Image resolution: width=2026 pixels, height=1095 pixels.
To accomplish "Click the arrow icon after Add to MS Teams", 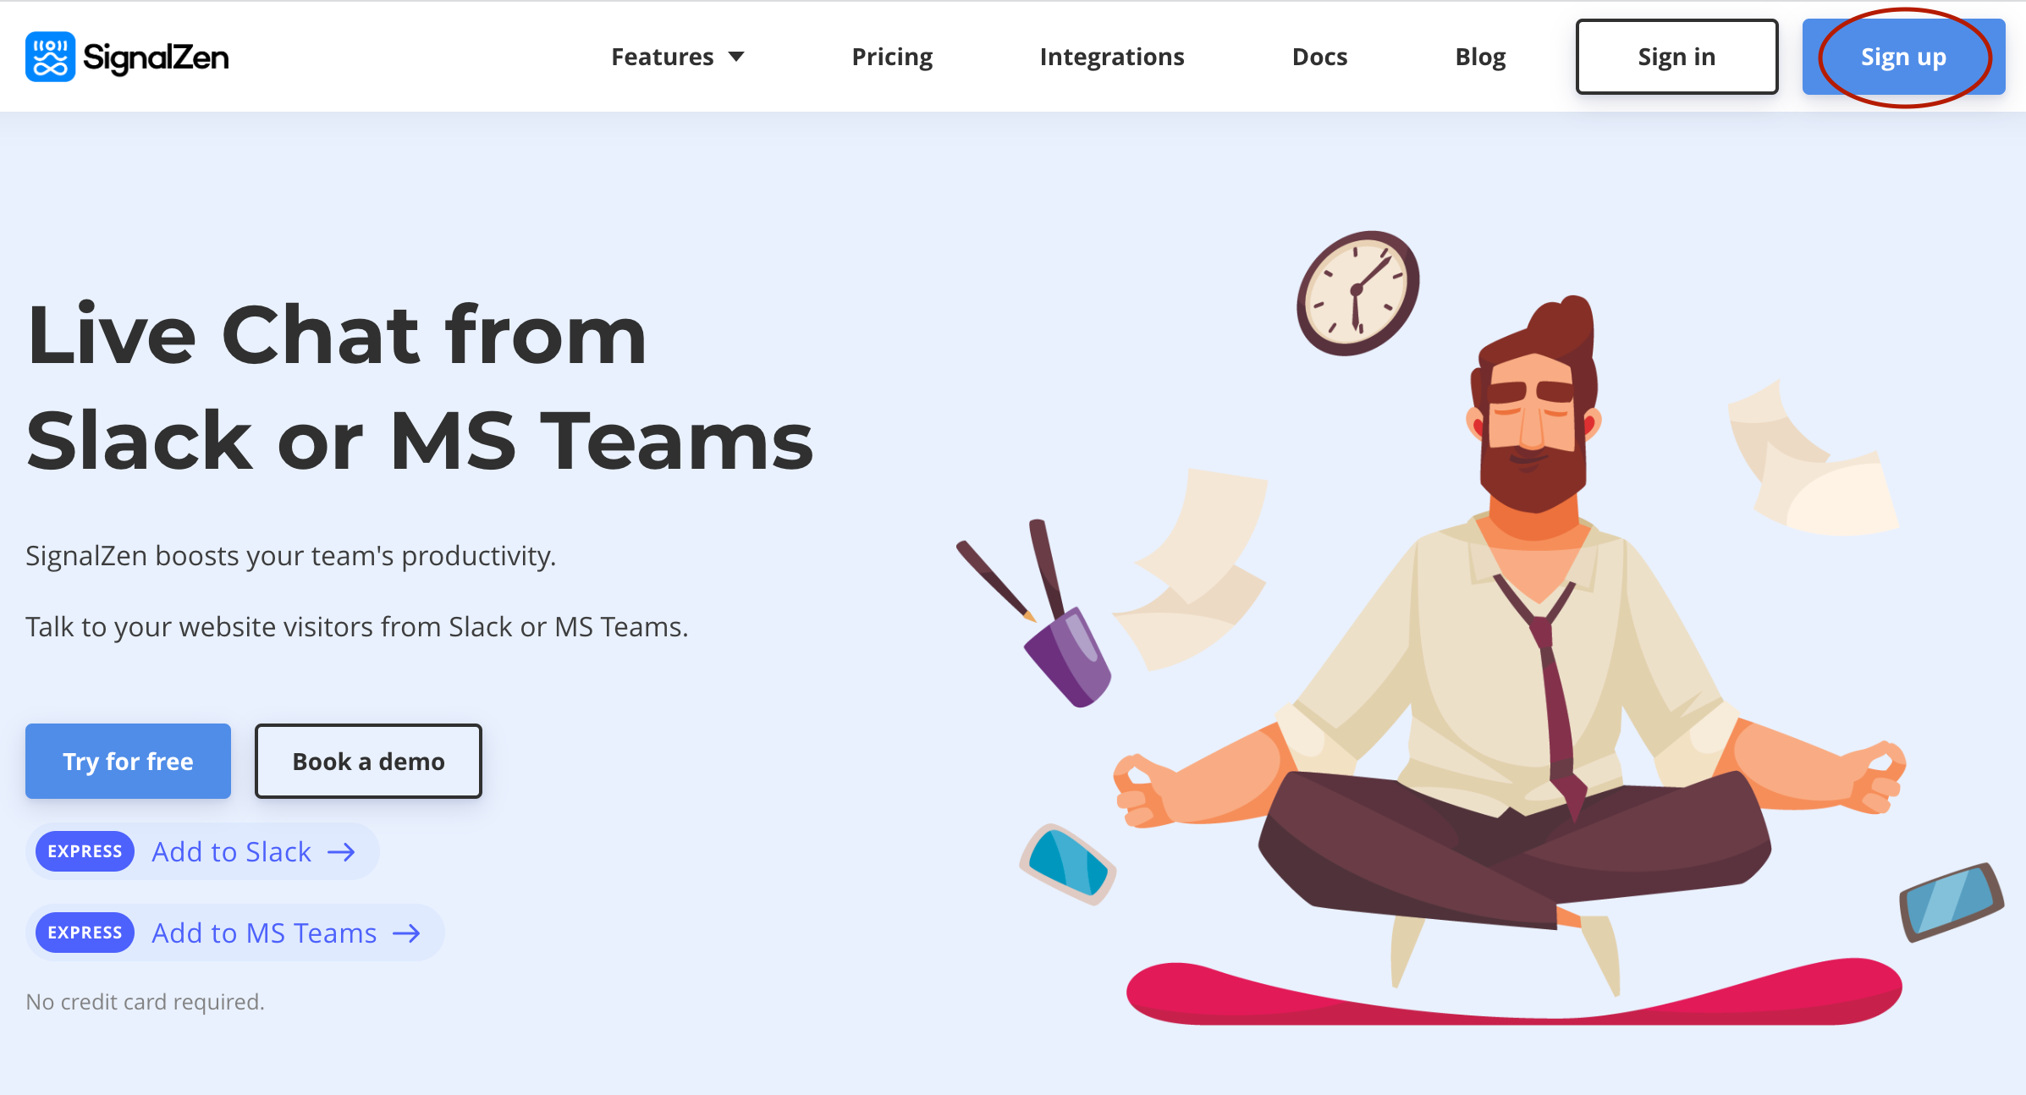I will (x=406, y=933).
